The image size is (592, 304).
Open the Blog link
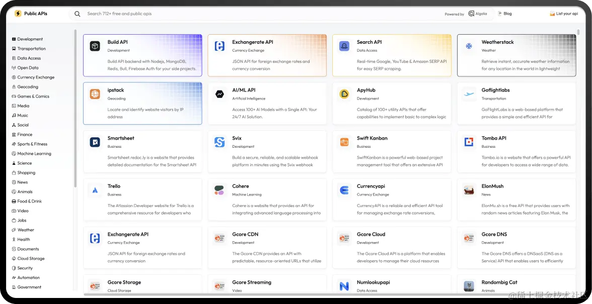pos(505,14)
